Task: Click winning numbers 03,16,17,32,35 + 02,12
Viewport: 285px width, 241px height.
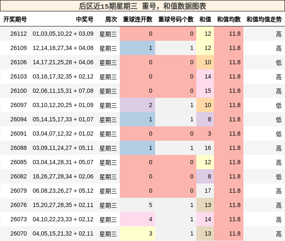Action: (63, 76)
